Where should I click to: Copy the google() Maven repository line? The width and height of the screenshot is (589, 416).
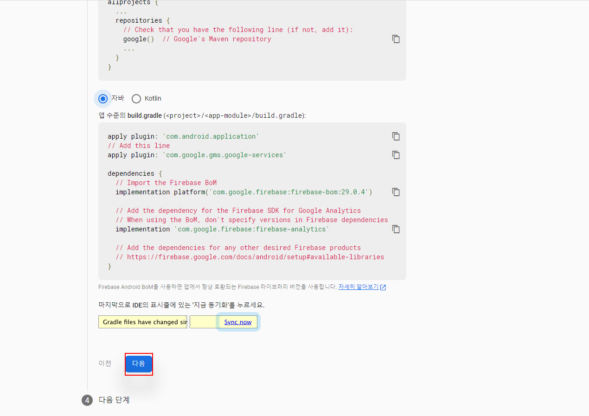(396, 39)
